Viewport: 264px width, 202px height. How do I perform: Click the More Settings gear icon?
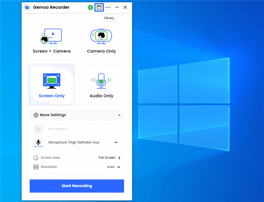(x=36, y=115)
